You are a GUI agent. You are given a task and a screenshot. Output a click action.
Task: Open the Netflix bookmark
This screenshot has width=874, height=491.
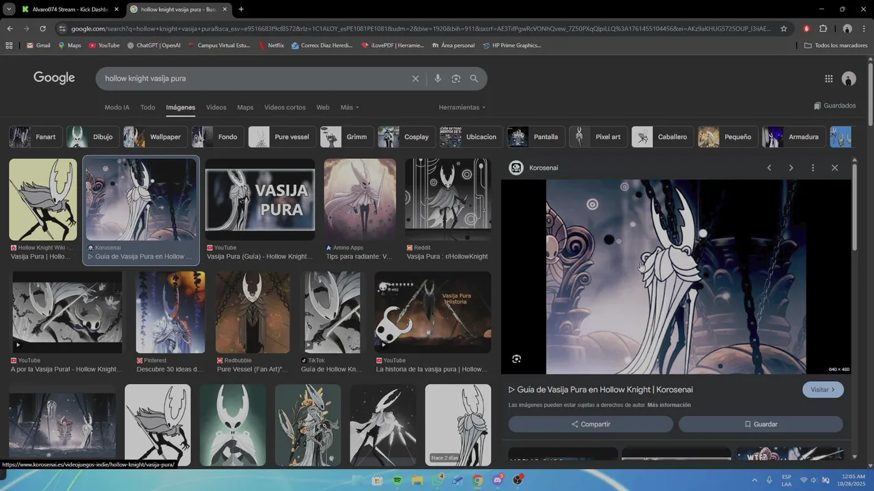271,45
